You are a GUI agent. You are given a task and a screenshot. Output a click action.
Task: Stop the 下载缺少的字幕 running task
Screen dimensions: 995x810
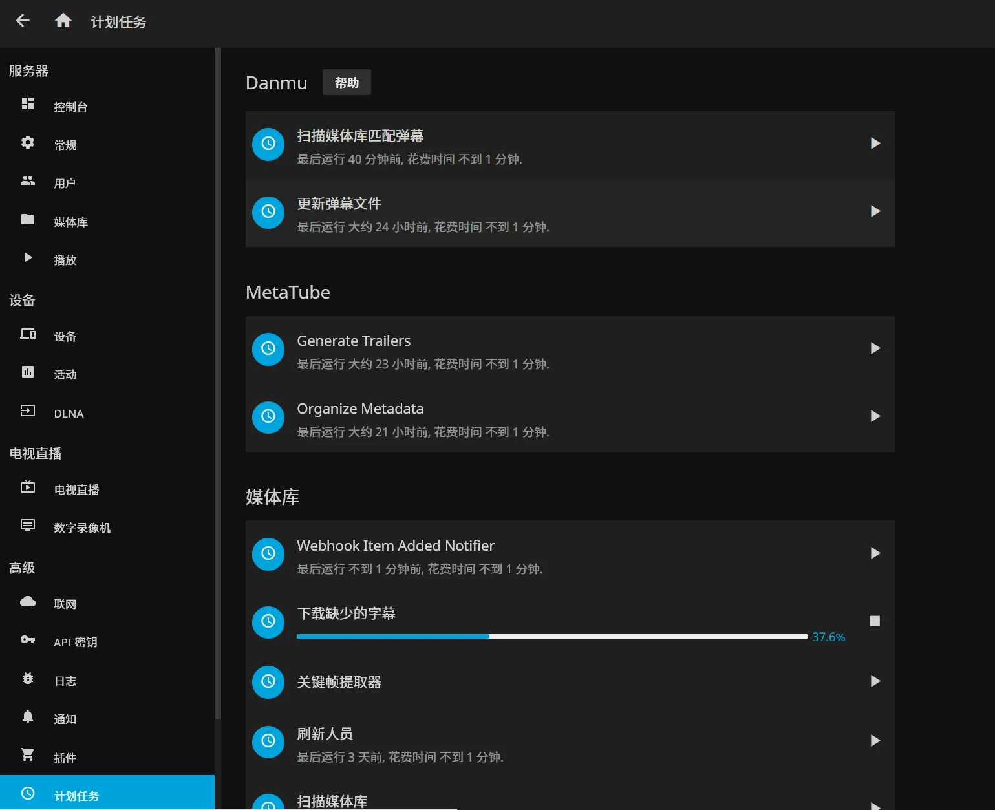coord(875,621)
